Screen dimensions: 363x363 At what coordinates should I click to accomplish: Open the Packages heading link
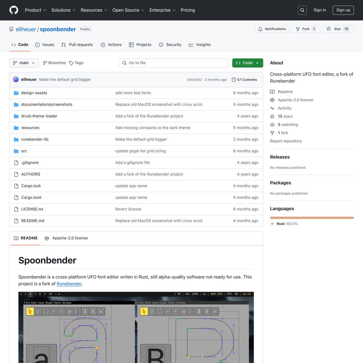(x=280, y=183)
